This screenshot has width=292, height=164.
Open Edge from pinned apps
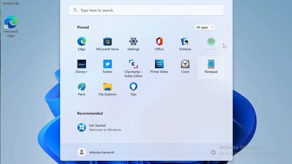pos(82,44)
